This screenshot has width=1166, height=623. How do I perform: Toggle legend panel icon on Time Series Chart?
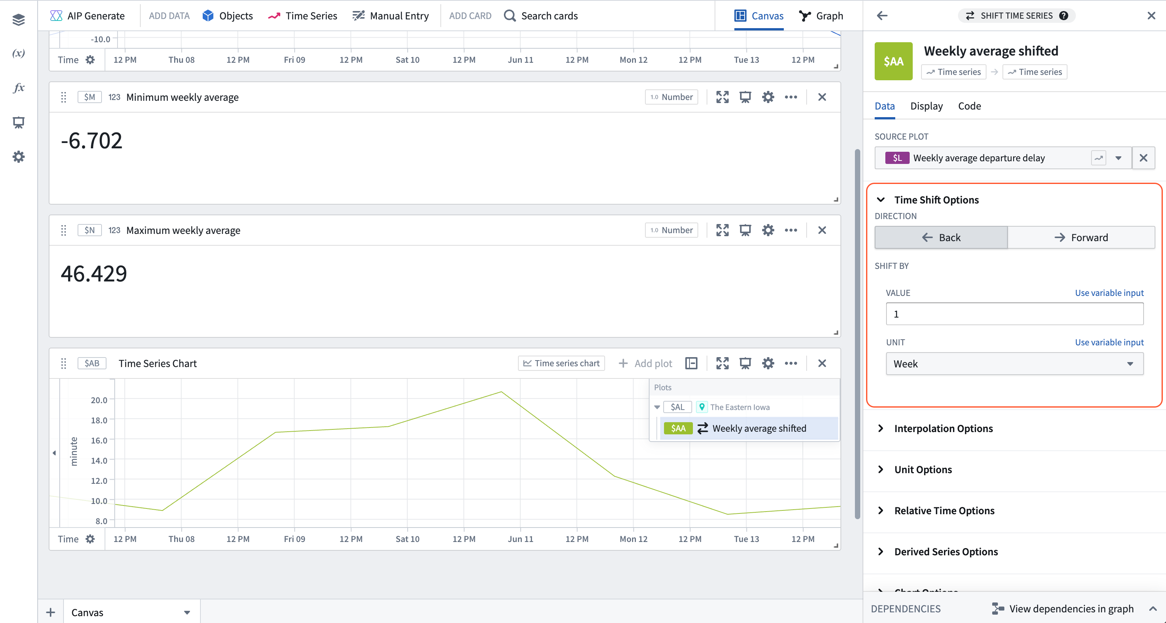[x=691, y=363]
